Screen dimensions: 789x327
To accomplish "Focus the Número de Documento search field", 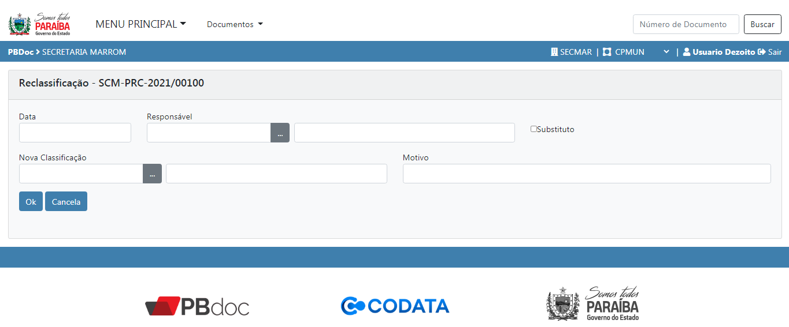I will (x=686, y=24).
